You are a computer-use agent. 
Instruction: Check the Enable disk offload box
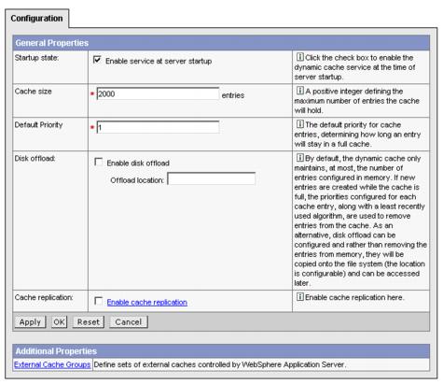(98, 162)
